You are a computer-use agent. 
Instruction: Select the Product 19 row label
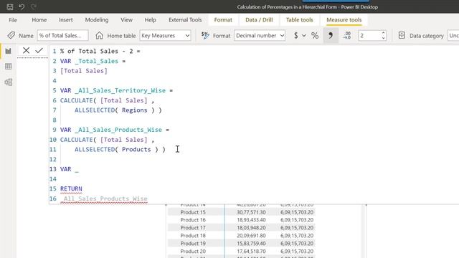(193, 244)
